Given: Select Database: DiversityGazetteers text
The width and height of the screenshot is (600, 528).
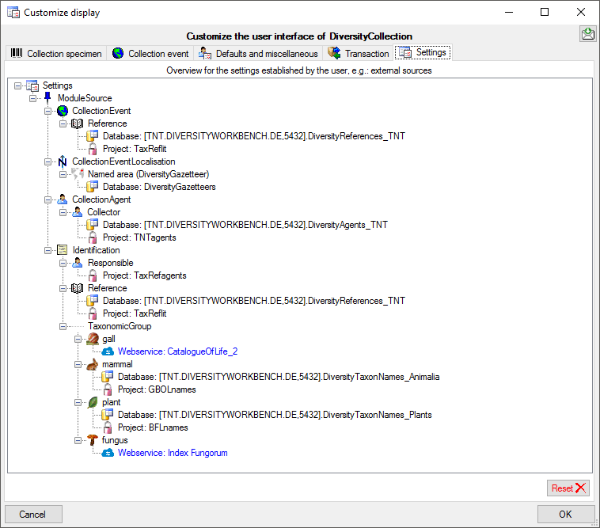Looking at the screenshot, I should 159,187.
